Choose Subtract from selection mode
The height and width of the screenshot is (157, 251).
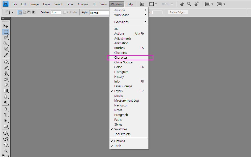[29, 12]
